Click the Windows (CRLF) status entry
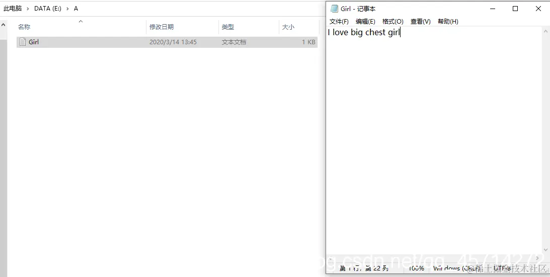 [x=456, y=268]
